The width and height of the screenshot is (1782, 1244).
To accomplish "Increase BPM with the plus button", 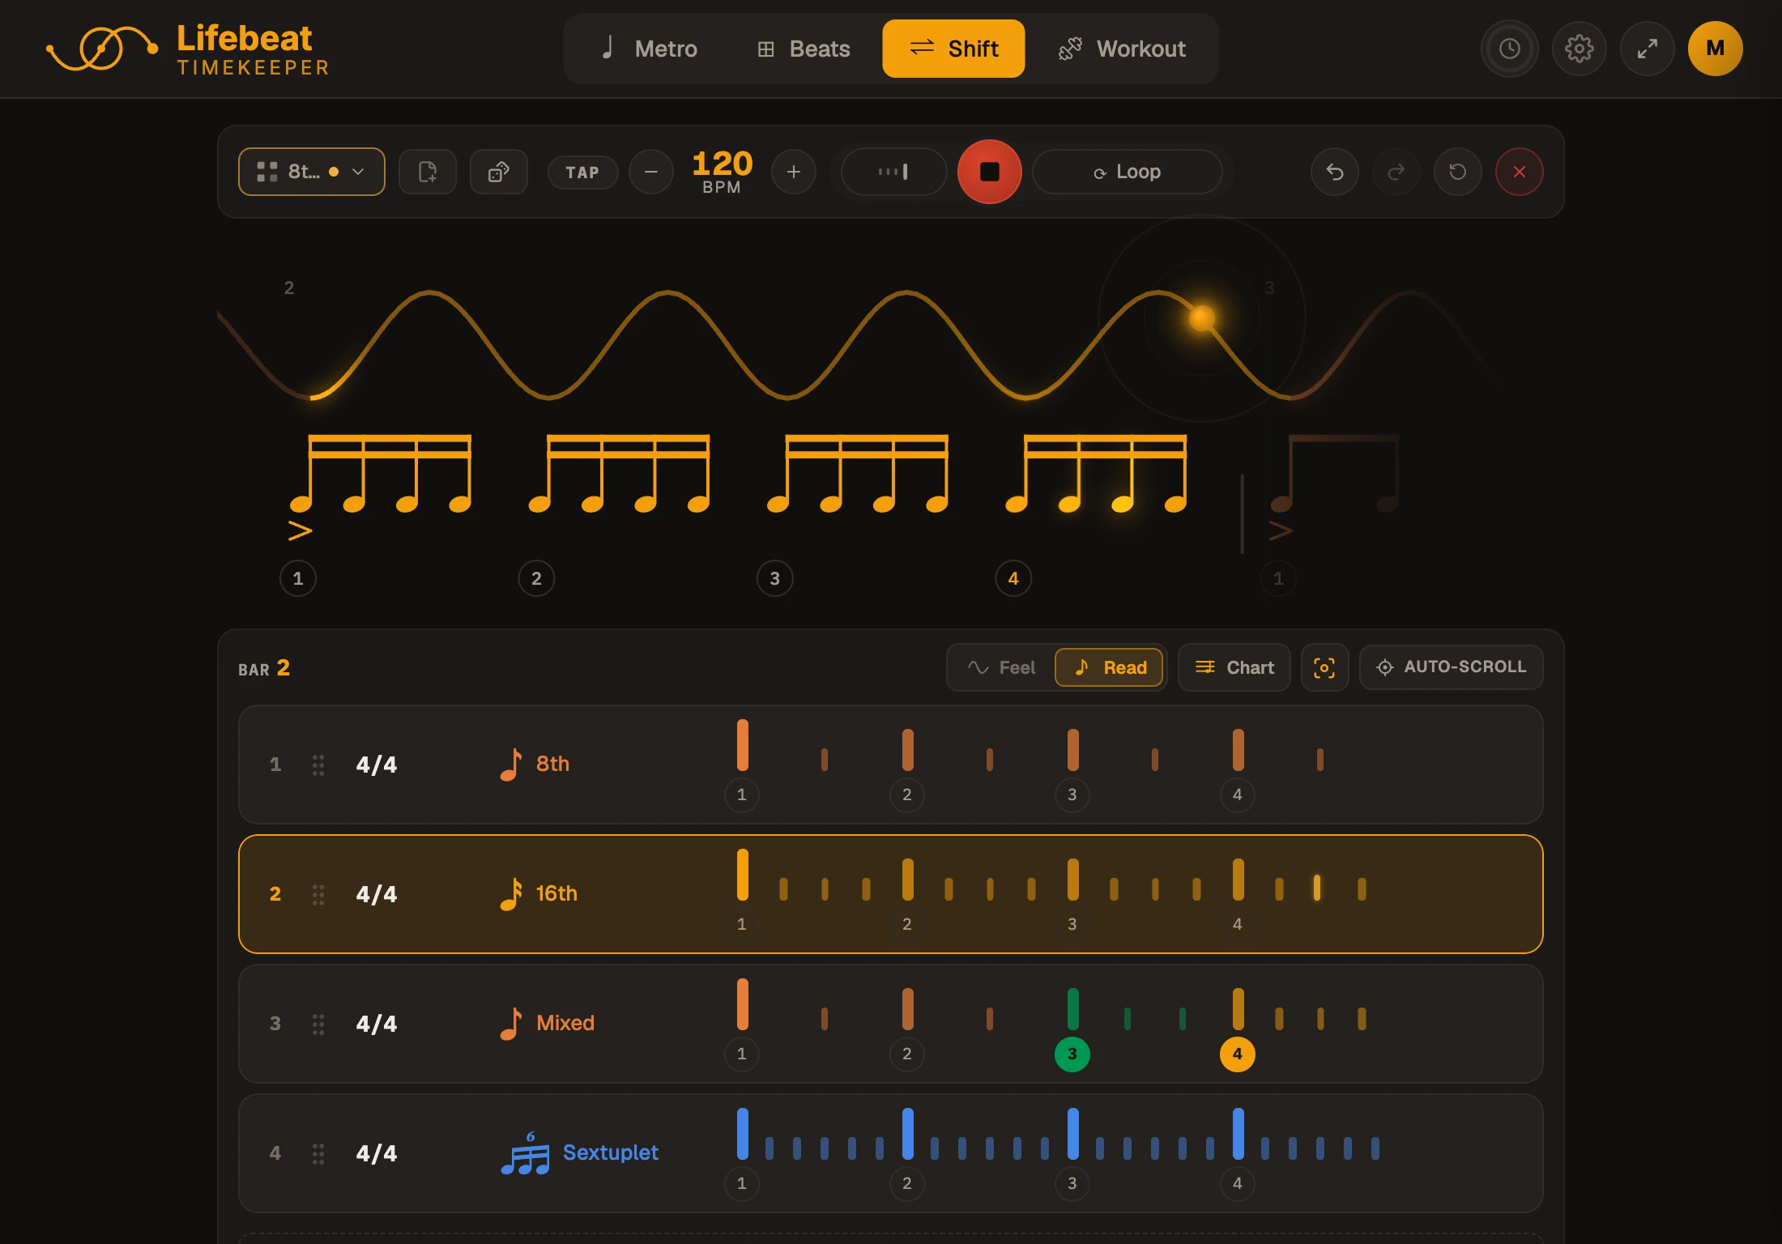I will click(x=794, y=172).
